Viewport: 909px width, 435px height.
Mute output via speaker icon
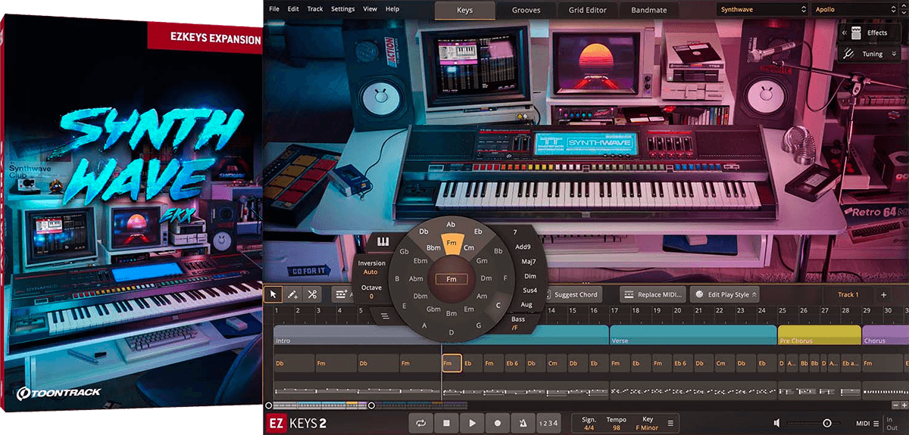pyautogui.click(x=777, y=424)
